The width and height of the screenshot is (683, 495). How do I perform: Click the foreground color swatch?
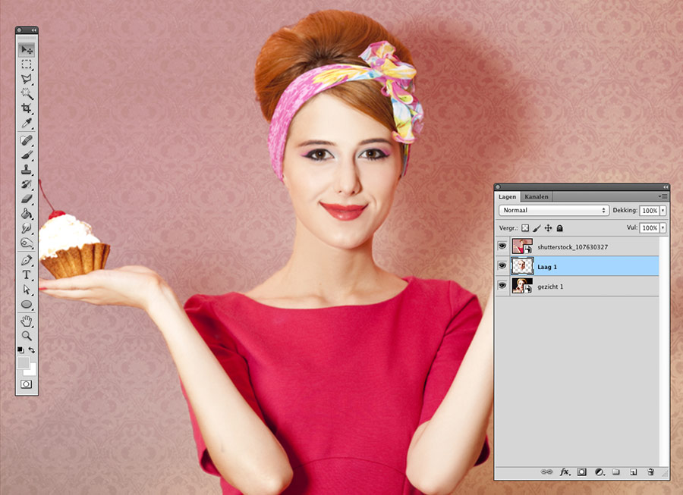23,362
